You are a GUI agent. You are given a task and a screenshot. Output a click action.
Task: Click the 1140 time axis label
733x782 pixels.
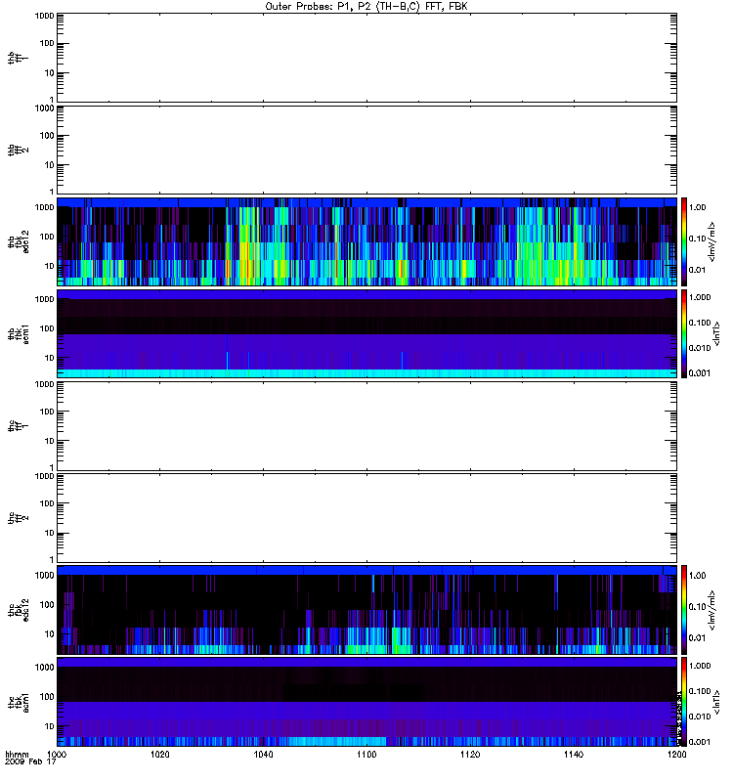[x=573, y=756]
